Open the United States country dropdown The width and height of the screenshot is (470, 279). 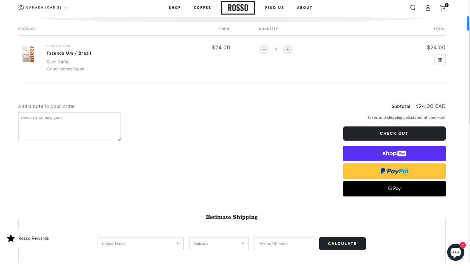click(x=141, y=244)
